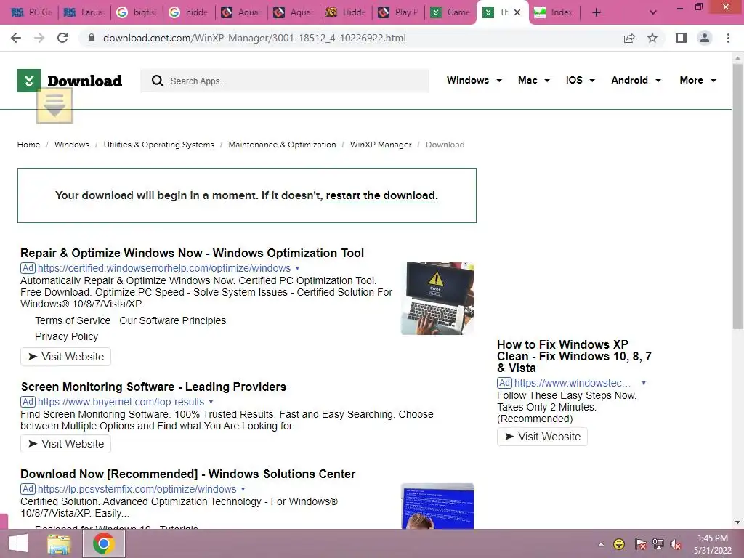744x558 pixels.
Task: Click laptop error warning thumbnail
Action: point(437,299)
